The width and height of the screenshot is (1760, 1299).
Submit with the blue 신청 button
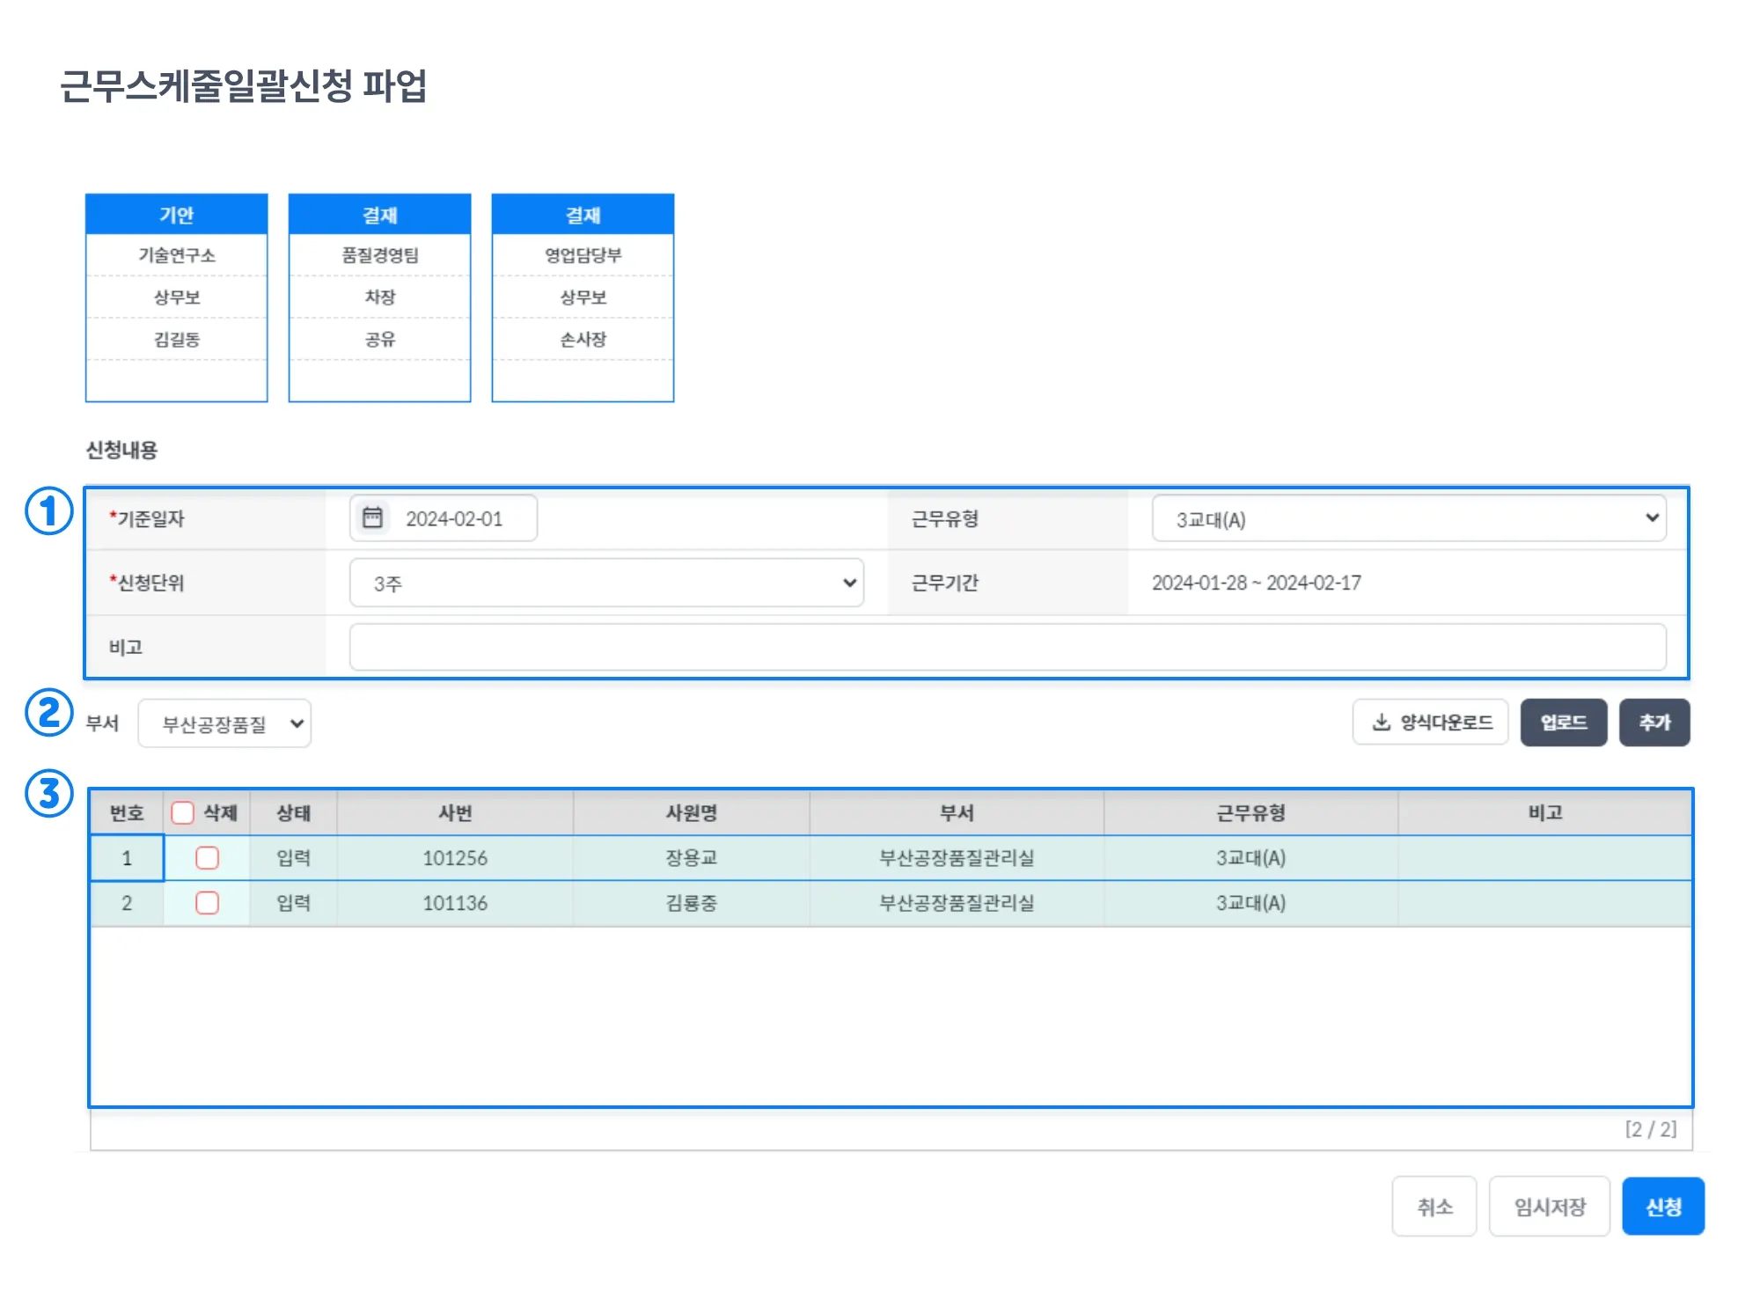(1662, 1207)
